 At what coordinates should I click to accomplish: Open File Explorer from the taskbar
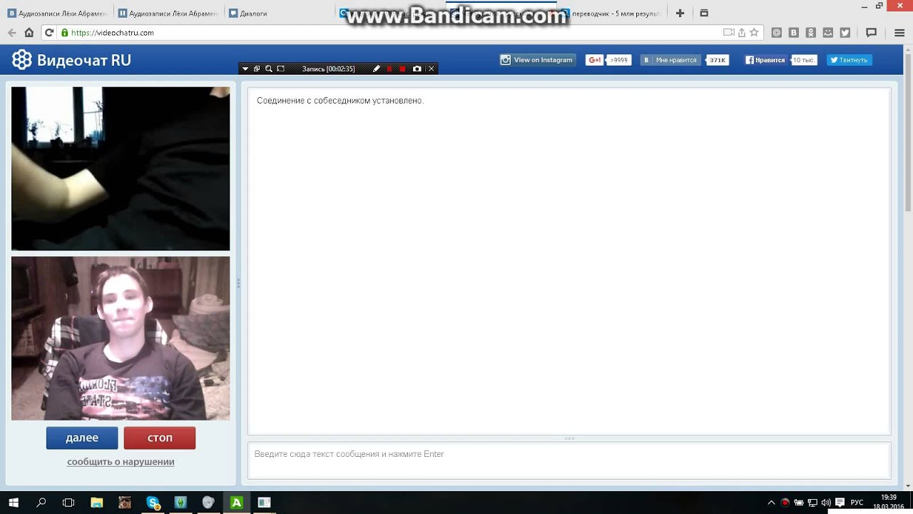(97, 503)
